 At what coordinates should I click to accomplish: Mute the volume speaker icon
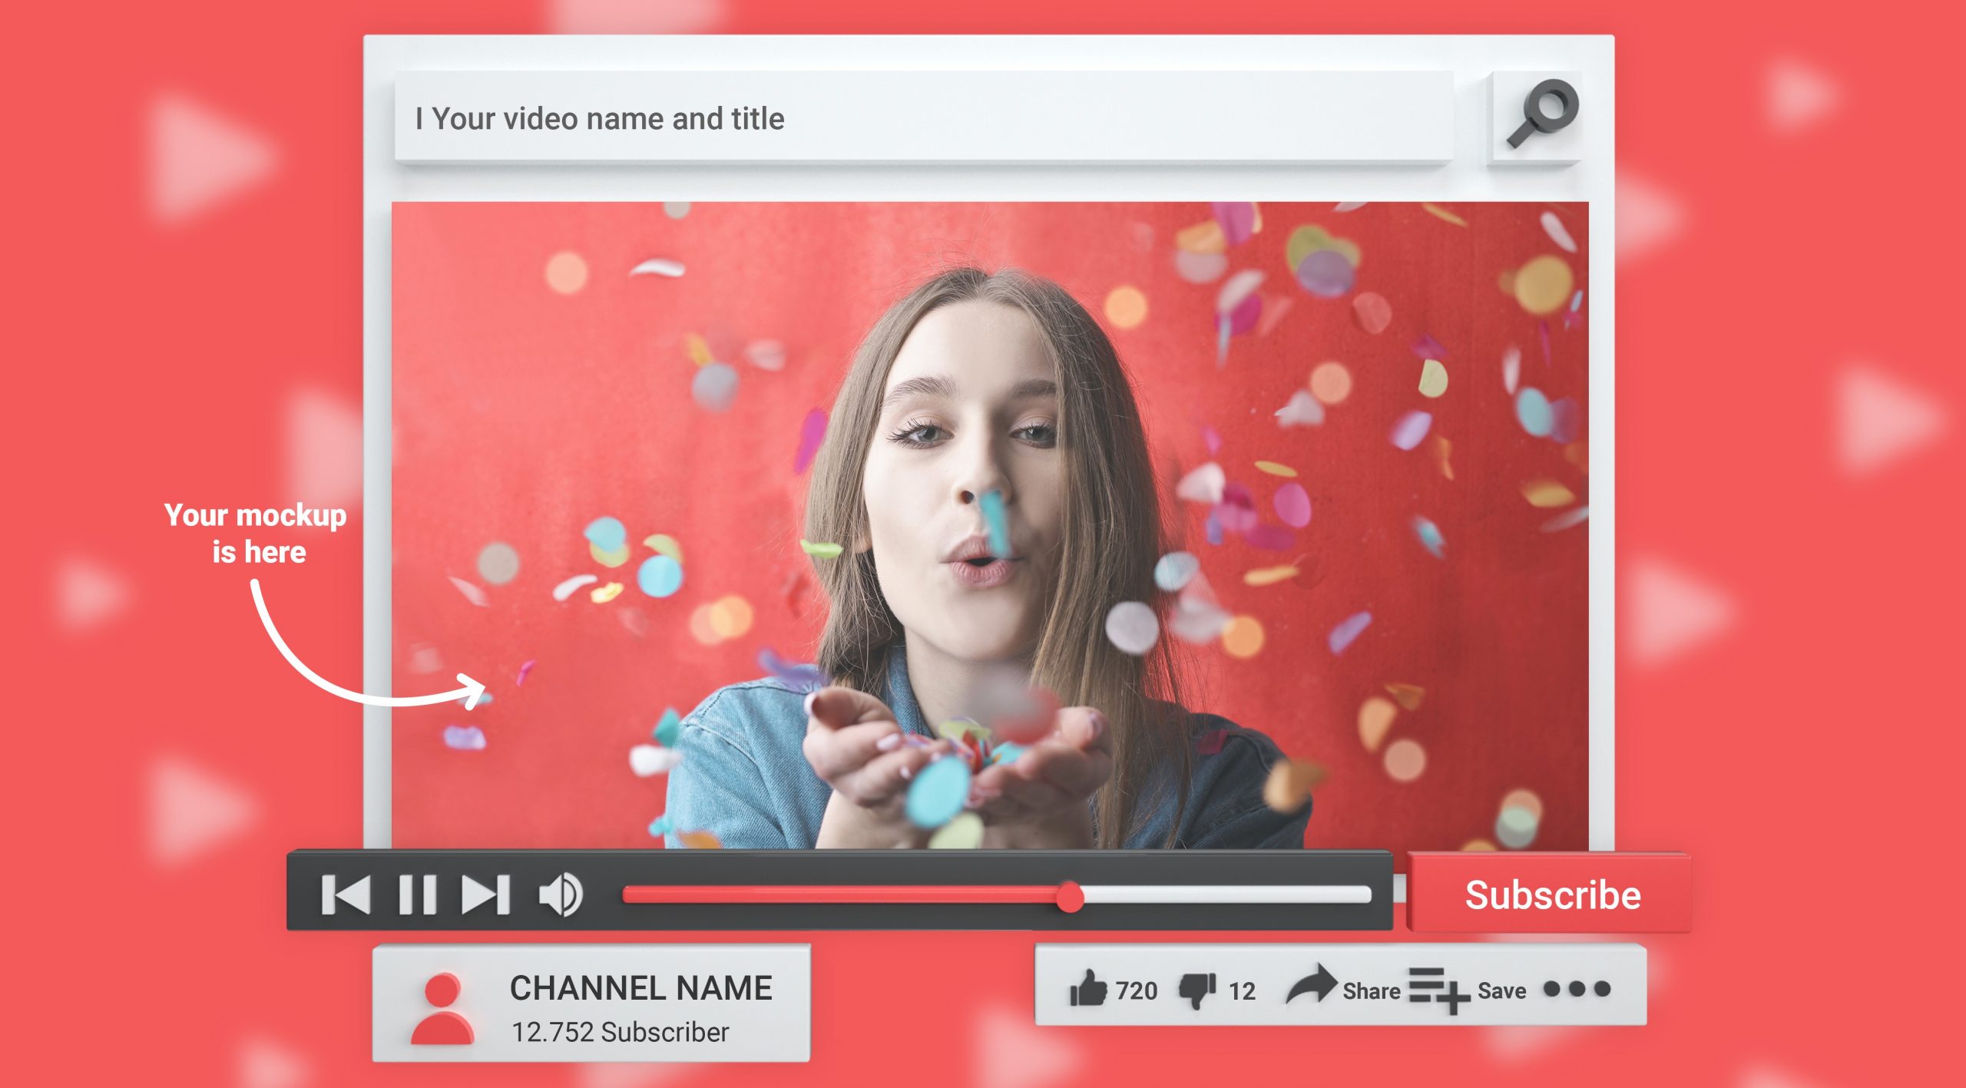coord(561,895)
